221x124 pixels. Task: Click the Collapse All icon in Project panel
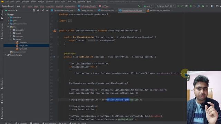pos(38,10)
